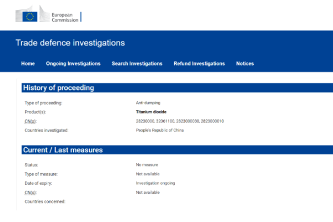Click Not available next to Type of measure
333x222 pixels.
(x=148, y=174)
